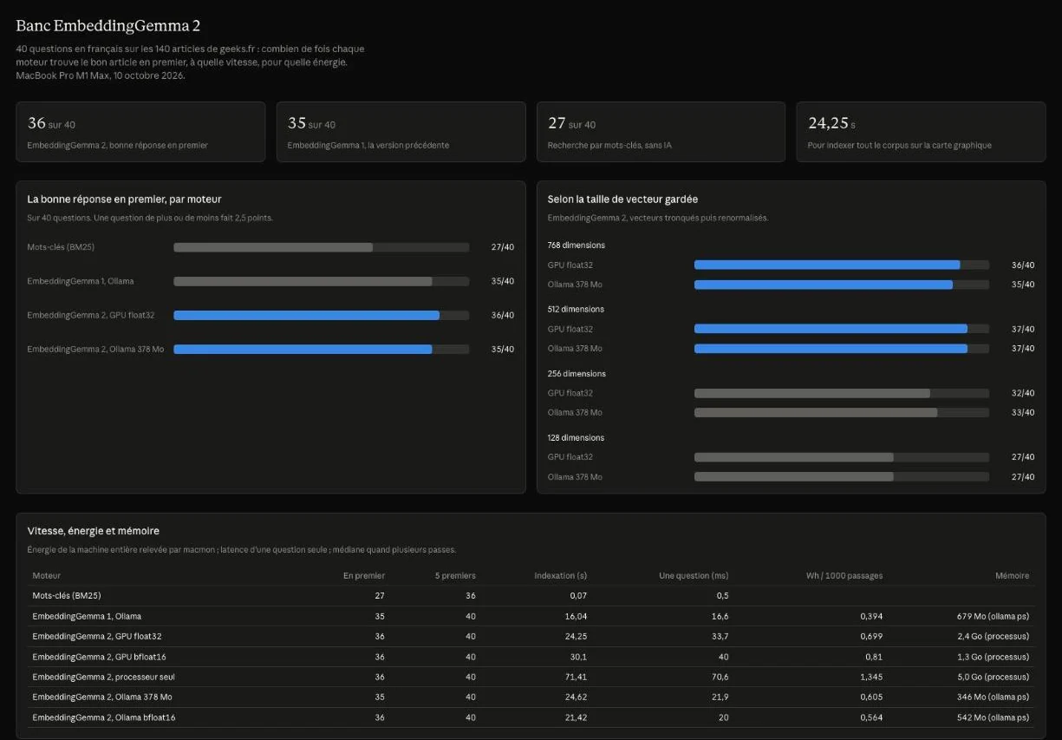The image size is (1062, 740).
Task: Click the "128 dimensions" group label
Action: click(577, 438)
